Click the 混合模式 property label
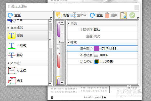The width and height of the screenshot is (151, 101). 86,62
